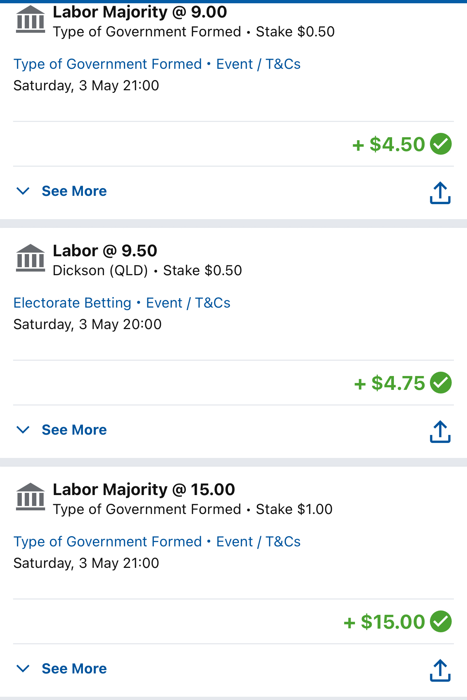Open Type of Government Formed link in $1.00 bet

108,542
